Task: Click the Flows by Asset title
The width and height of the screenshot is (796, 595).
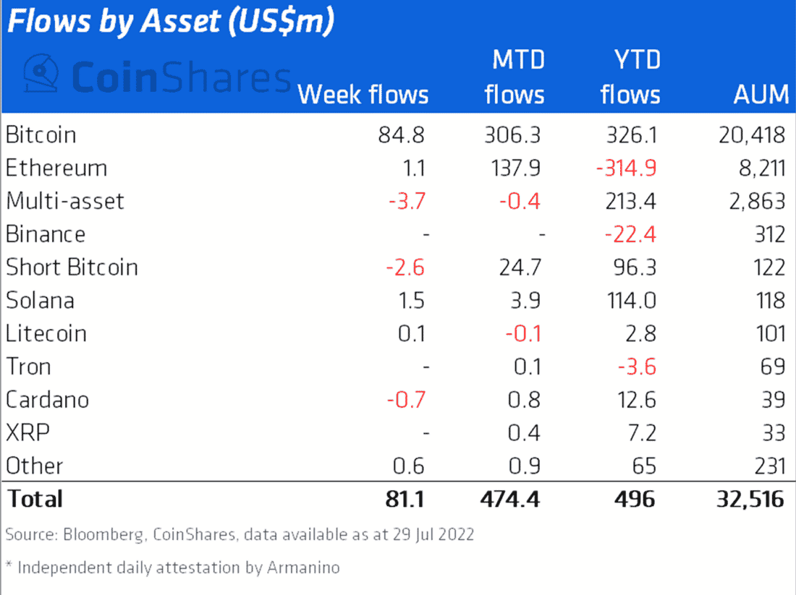Action: [x=171, y=22]
